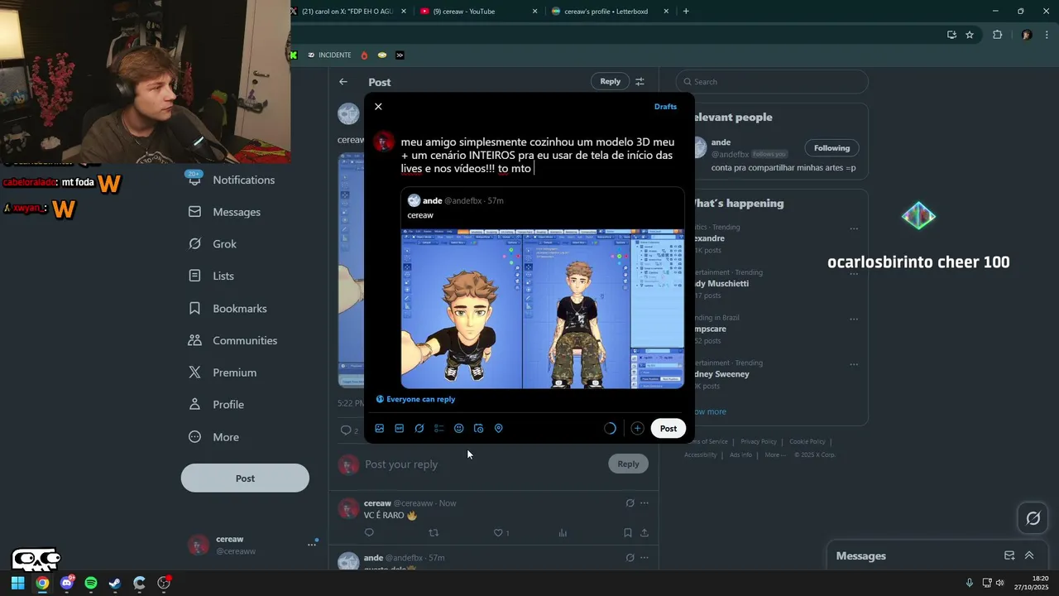
Task: Schedule the post with calendar icon
Action: [479, 429]
